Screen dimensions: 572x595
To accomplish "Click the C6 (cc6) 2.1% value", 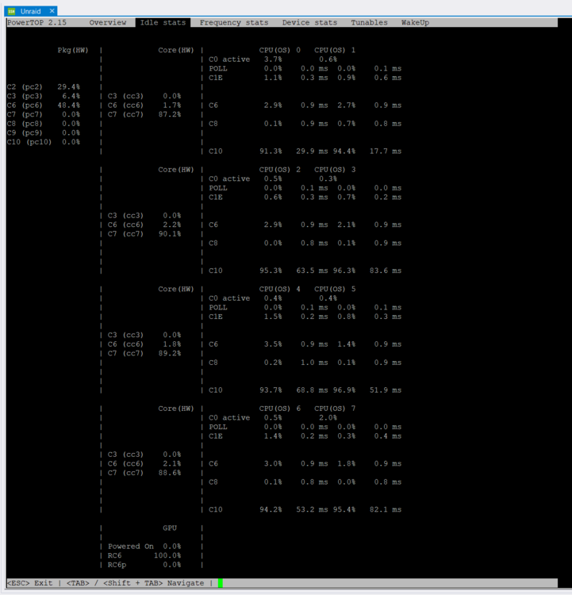I will point(172,464).
